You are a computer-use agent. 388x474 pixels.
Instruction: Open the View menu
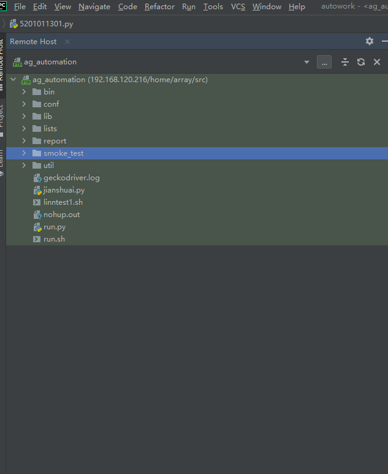click(63, 7)
